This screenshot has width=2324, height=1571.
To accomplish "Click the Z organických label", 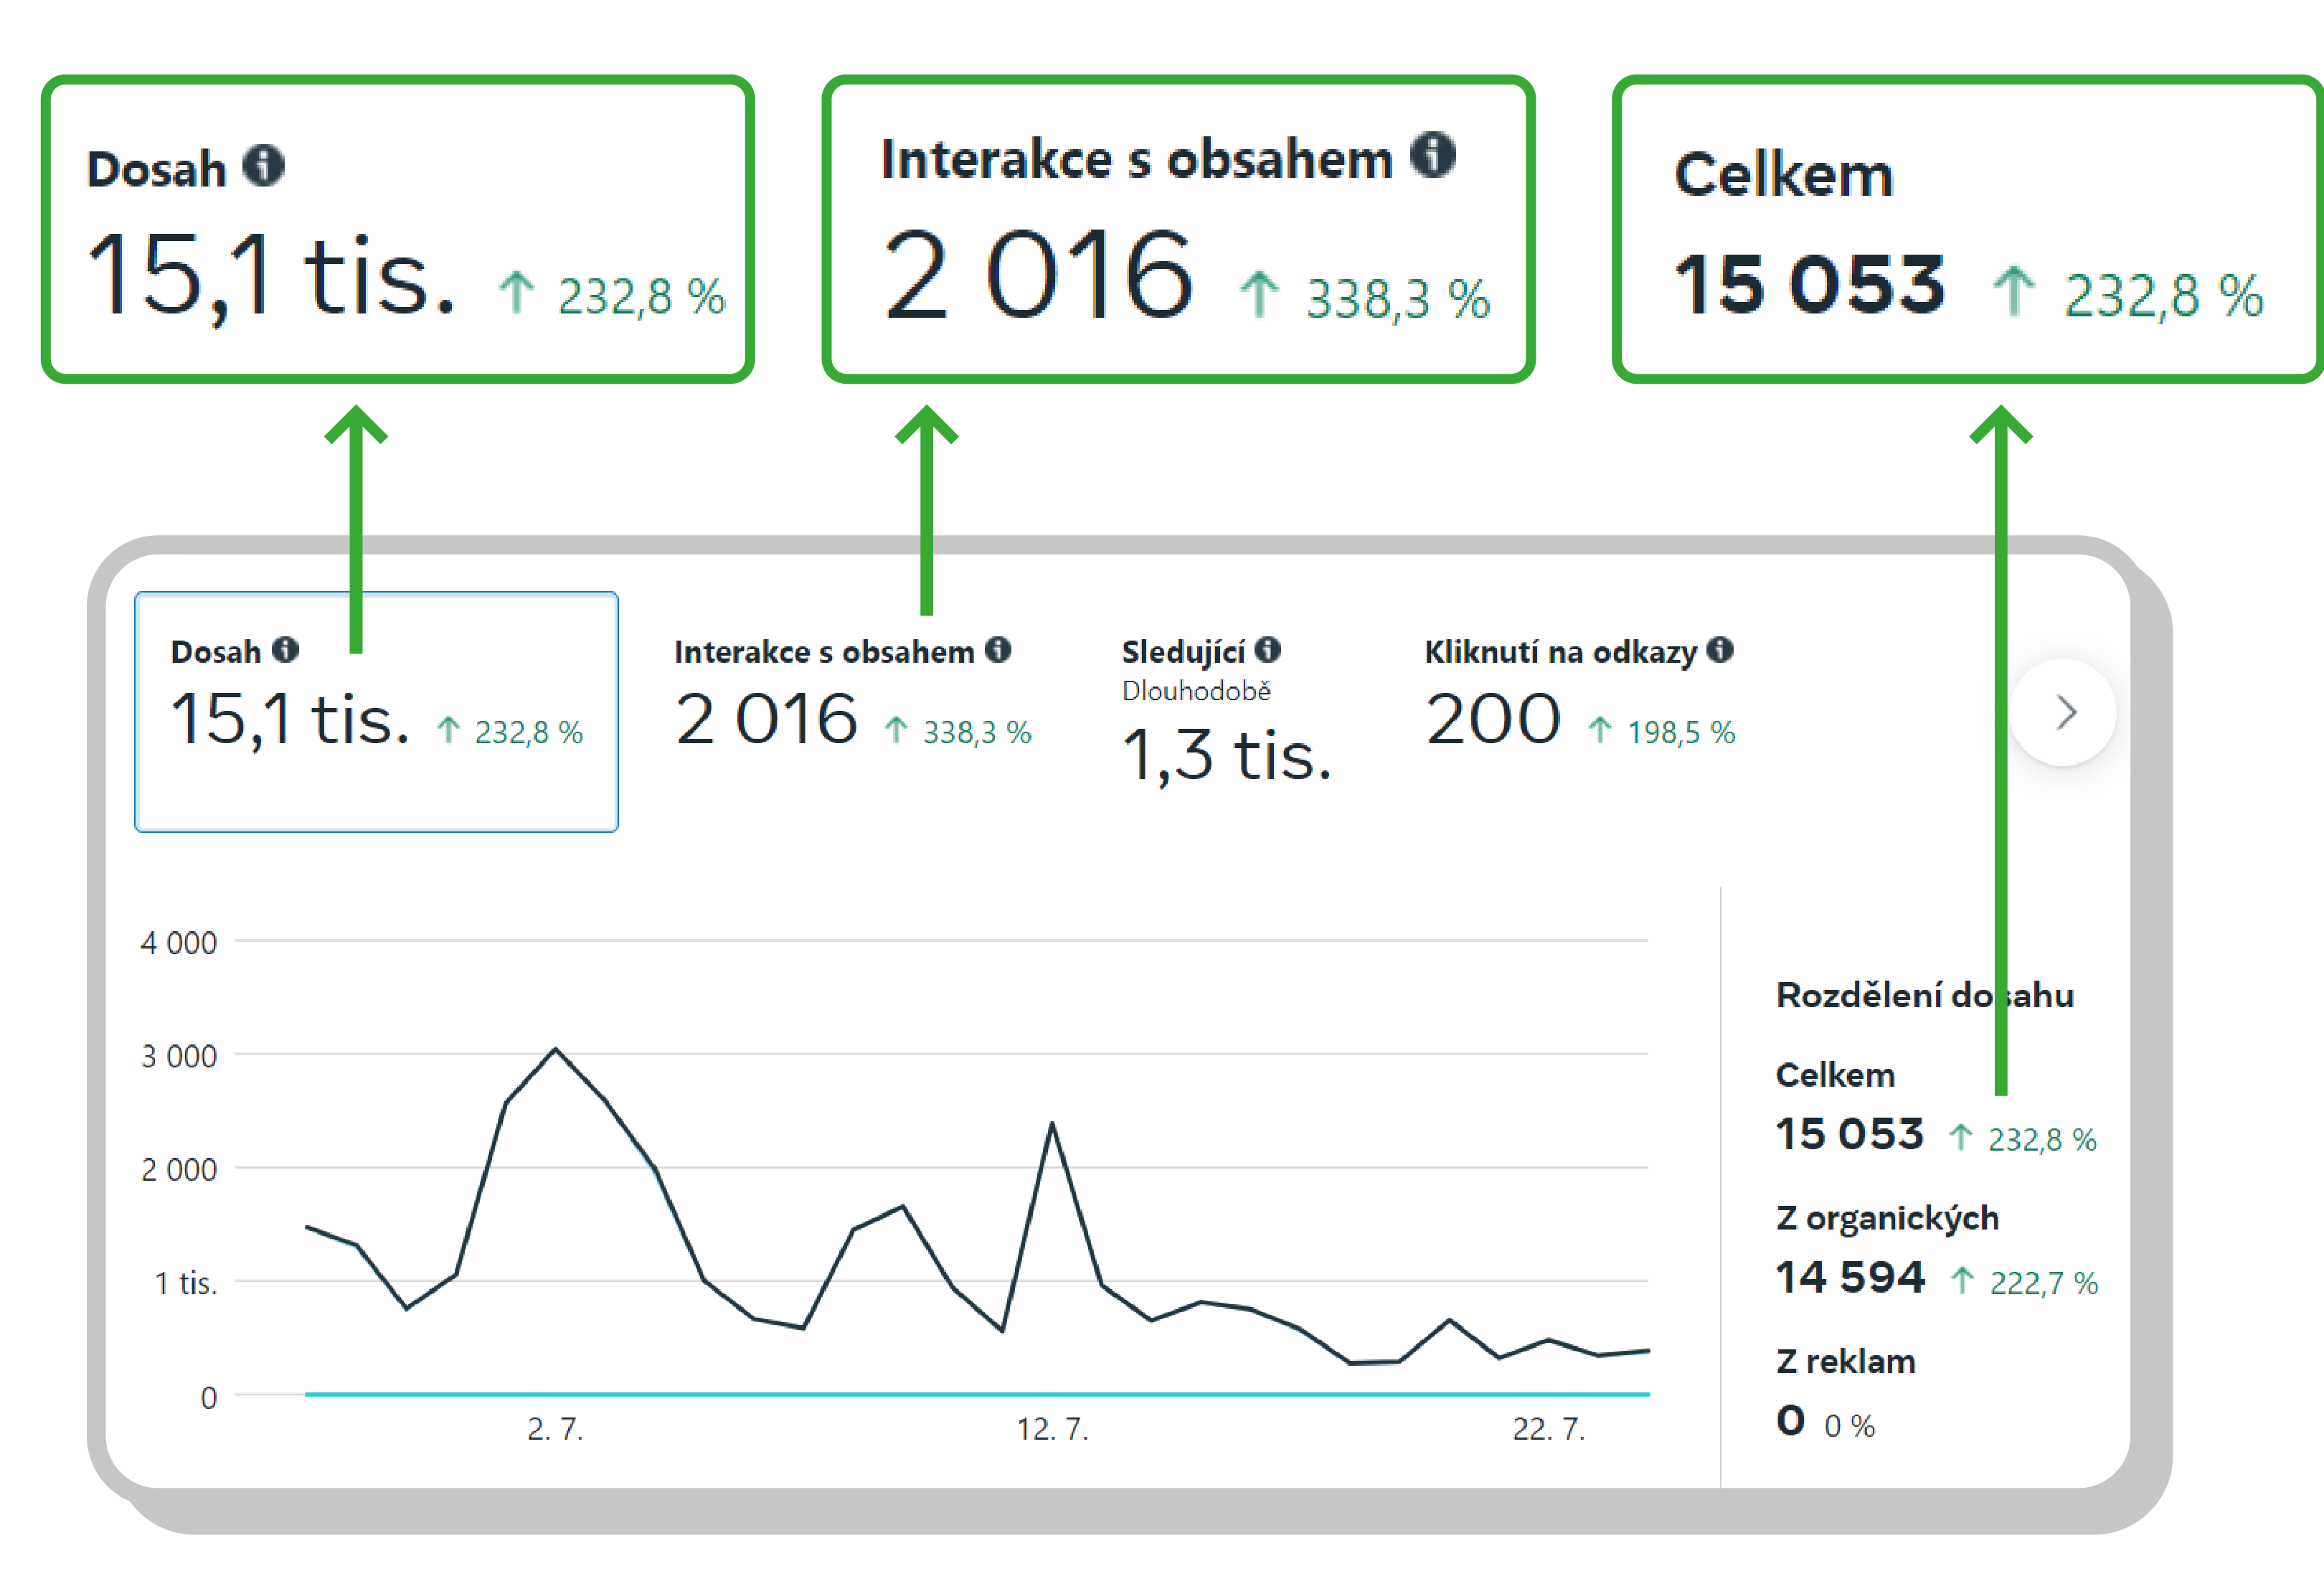I will pos(1887,1218).
